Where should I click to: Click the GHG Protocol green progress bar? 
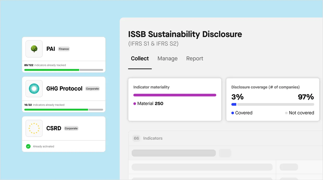[56, 109]
